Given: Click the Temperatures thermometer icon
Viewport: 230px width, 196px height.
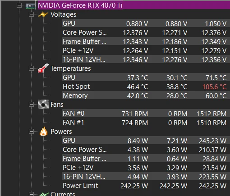Looking at the screenshot, I should 43,68.
